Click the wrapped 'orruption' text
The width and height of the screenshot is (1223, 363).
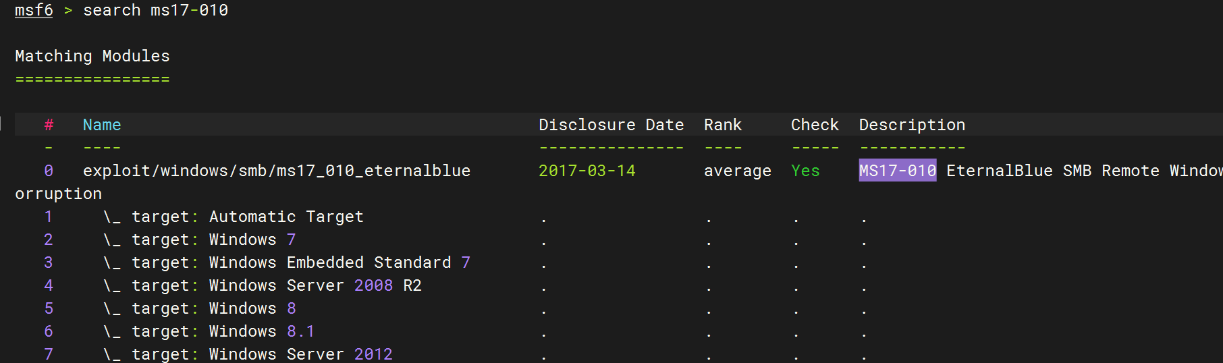59,194
